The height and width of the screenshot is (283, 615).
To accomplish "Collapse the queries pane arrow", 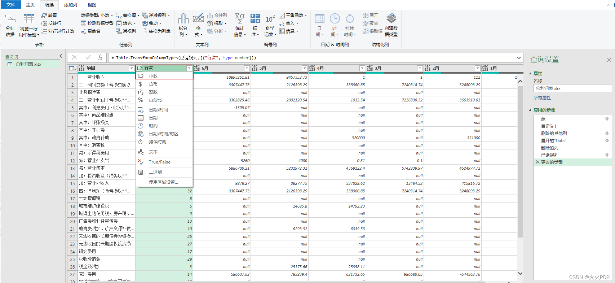I will tap(61, 56).
